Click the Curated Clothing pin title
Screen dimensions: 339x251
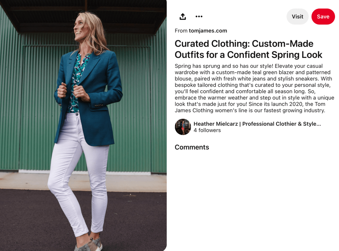tap(248, 49)
